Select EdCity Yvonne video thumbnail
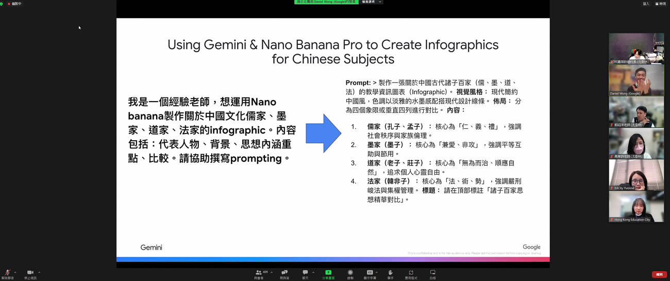The width and height of the screenshot is (670, 281). coord(636,175)
